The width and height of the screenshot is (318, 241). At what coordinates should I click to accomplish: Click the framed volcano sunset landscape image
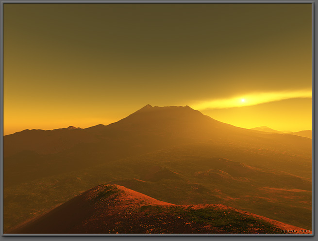[x=158, y=119]
